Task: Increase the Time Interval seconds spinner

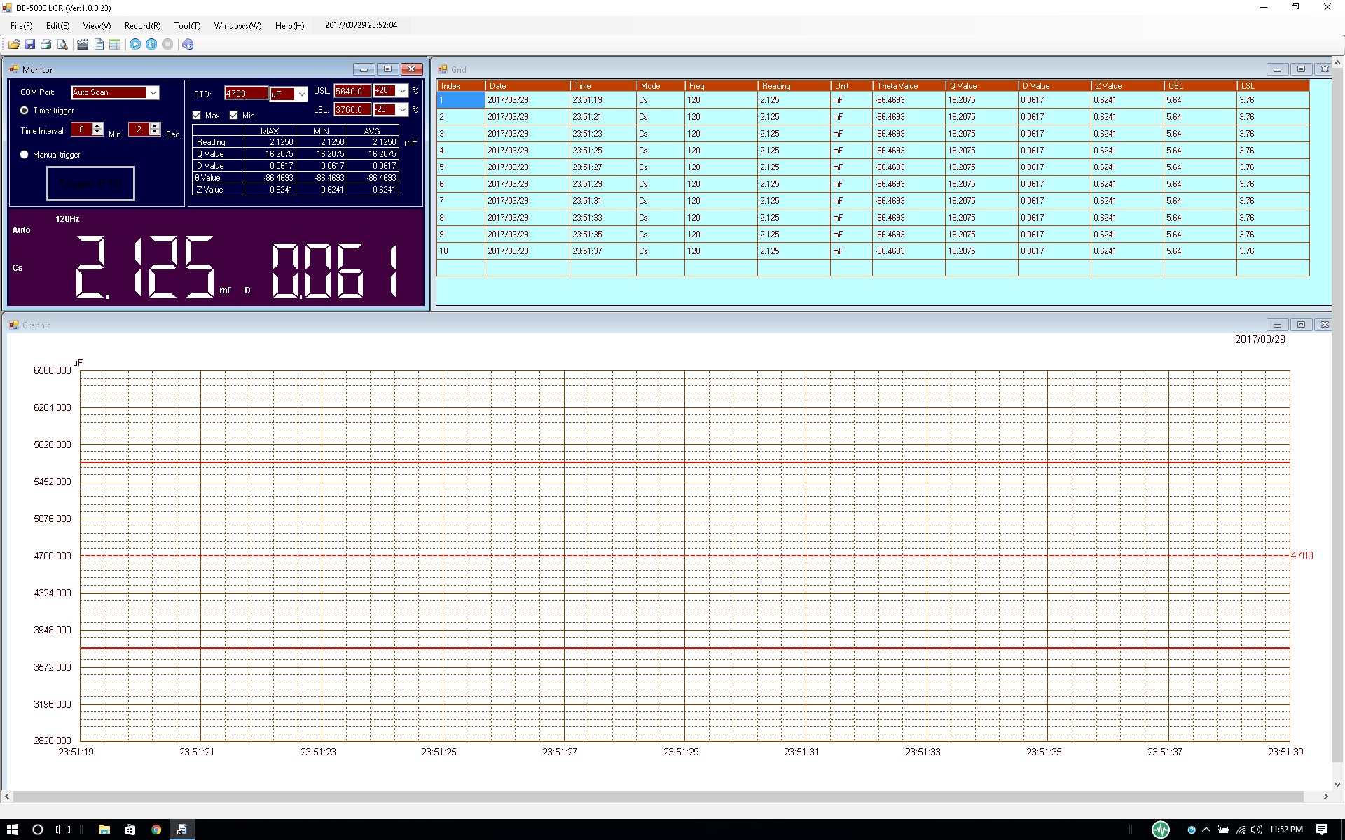Action: tap(156, 126)
